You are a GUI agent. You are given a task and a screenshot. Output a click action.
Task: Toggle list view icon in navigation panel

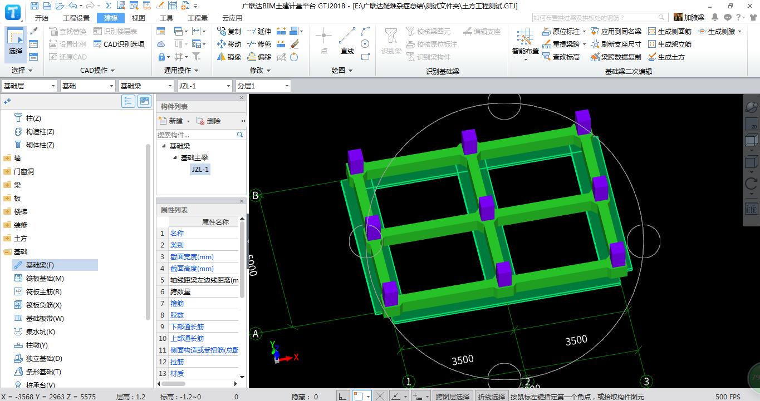coord(129,101)
